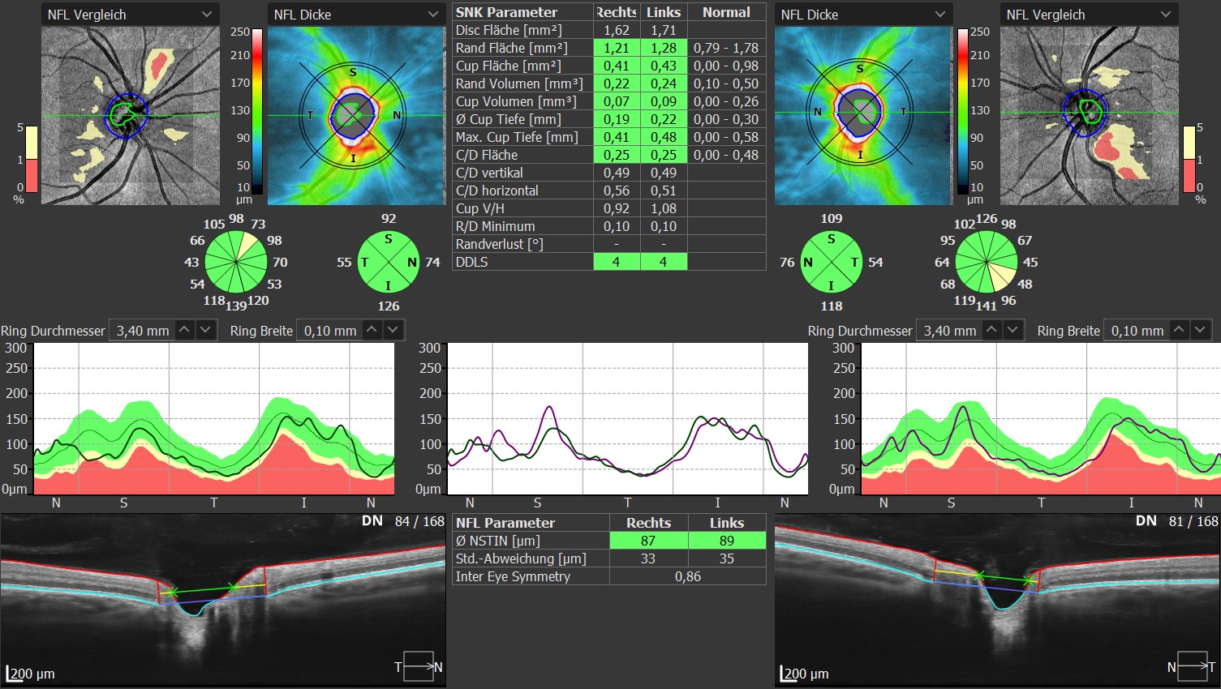
Task: Click the left eye fundus NFL comparison image
Action: 130,115
